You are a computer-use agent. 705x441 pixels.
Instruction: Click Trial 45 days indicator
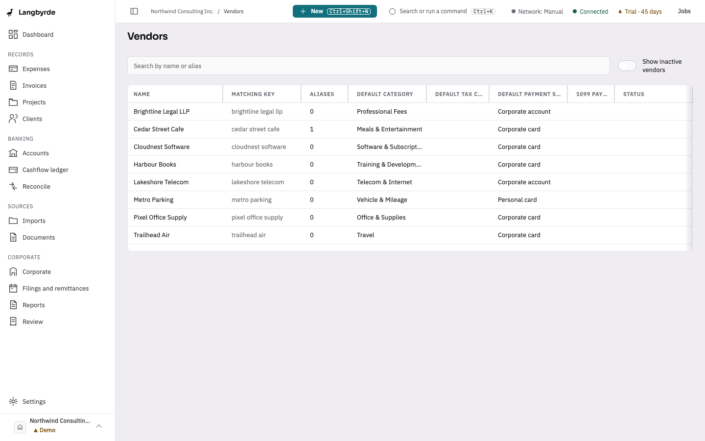coord(640,12)
